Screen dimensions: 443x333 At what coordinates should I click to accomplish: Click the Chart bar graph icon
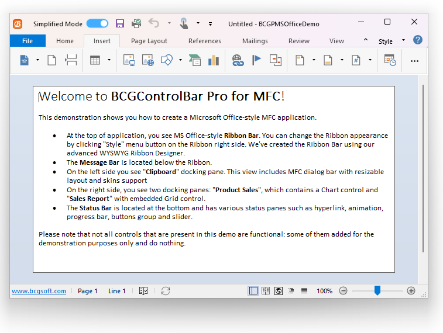coord(213,60)
